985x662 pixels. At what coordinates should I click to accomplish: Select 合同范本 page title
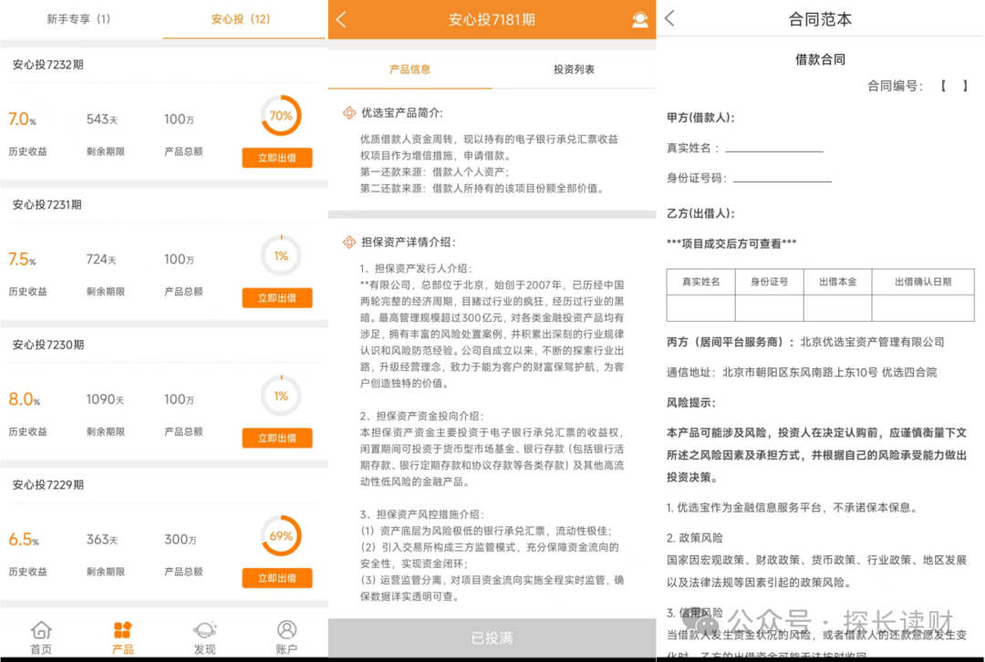pyautogui.click(x=820, y=19)
